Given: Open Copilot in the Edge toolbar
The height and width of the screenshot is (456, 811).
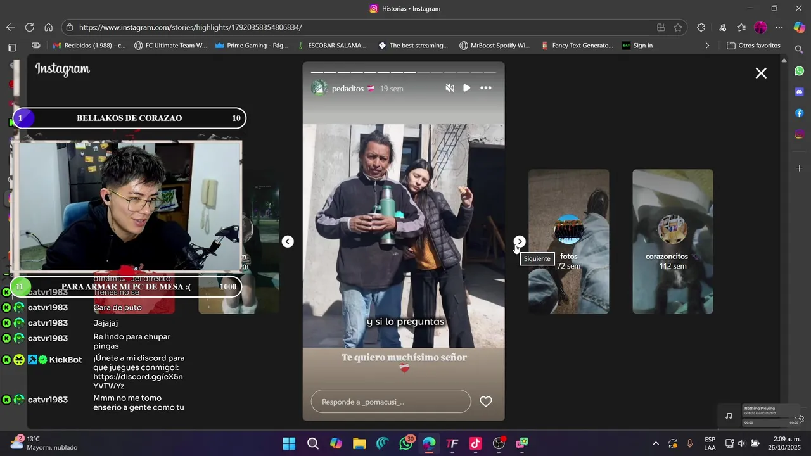Looking at the screenshot, I should click(799, 27).
